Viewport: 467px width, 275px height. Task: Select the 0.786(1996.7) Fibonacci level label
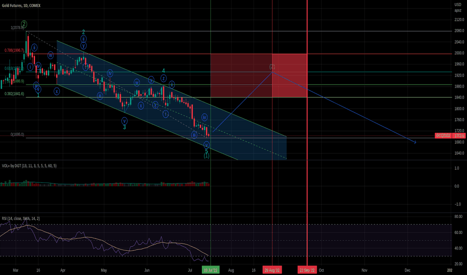(x=14, y=50)
